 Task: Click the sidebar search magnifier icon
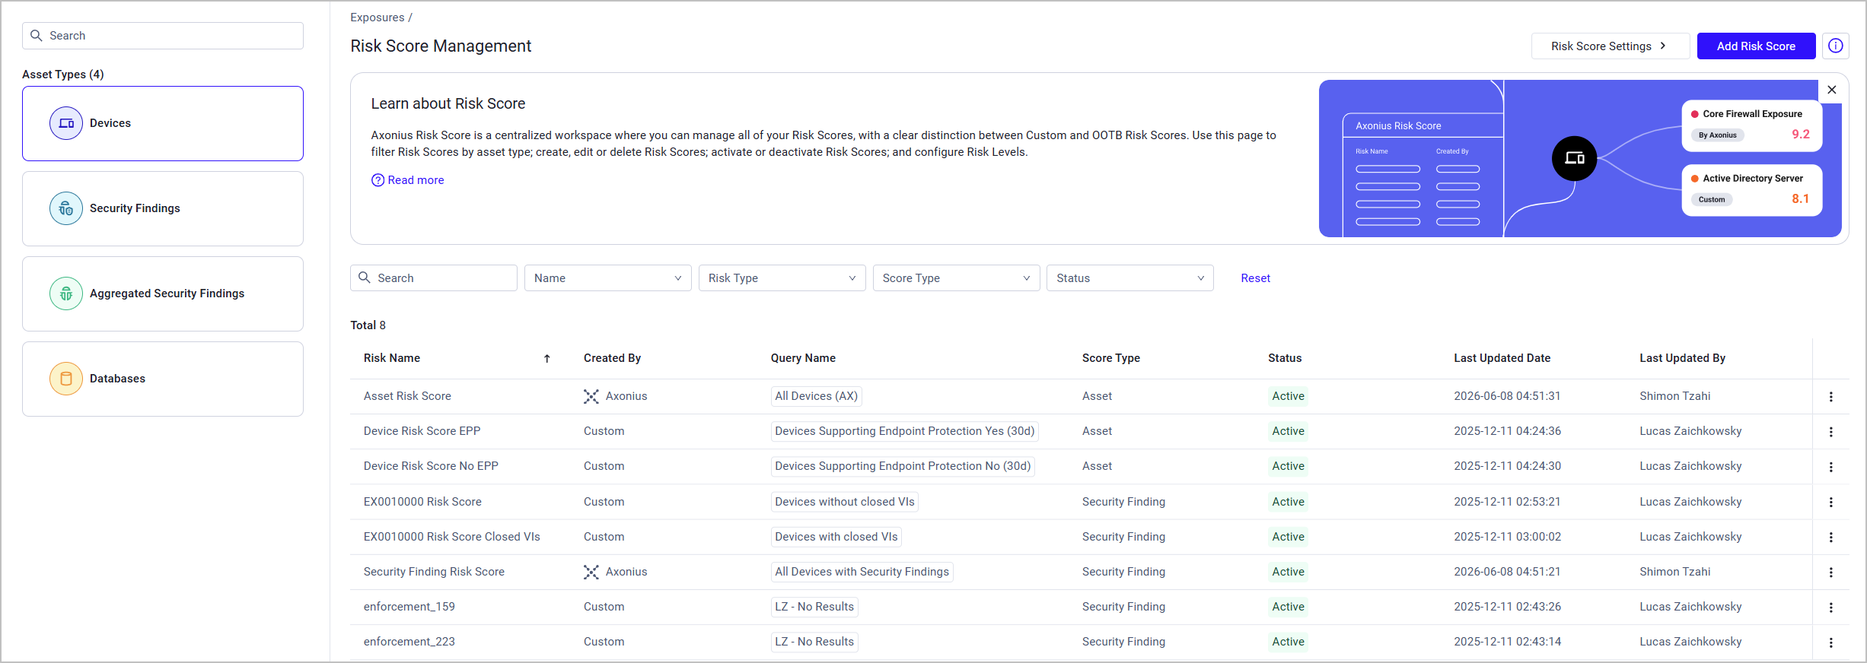(36, 36)
